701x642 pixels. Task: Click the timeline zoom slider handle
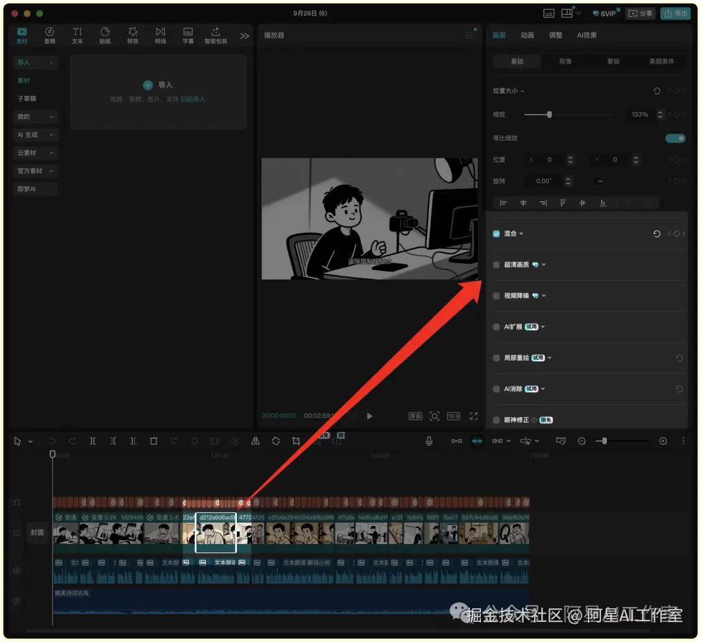[x=604, y=441]
